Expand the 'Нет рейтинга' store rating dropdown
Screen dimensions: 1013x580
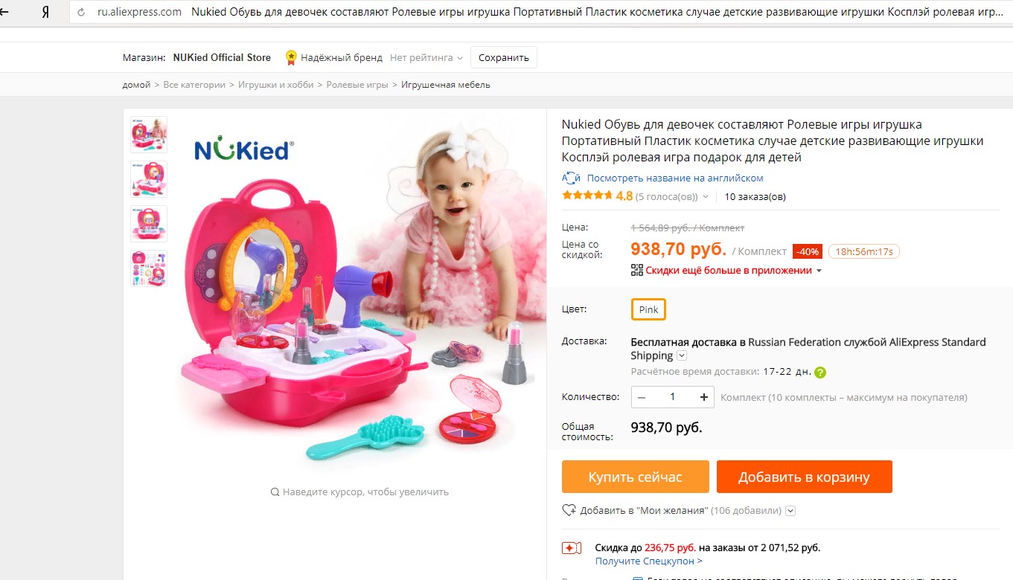tap(426, 57)
